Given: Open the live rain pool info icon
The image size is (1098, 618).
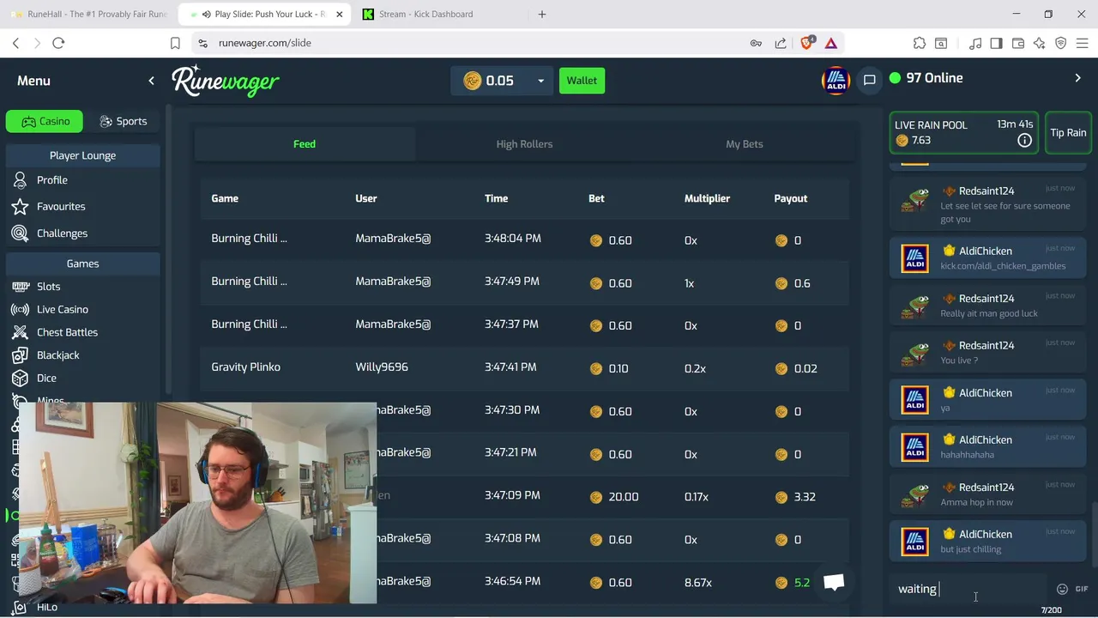Looking at the screenshot, I should pos(1024,141).
